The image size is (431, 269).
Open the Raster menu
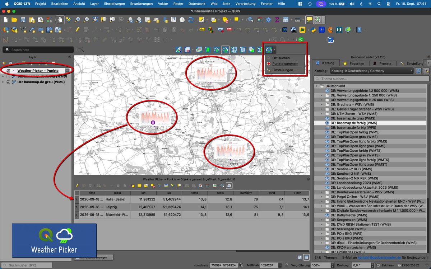coord(178,4)
